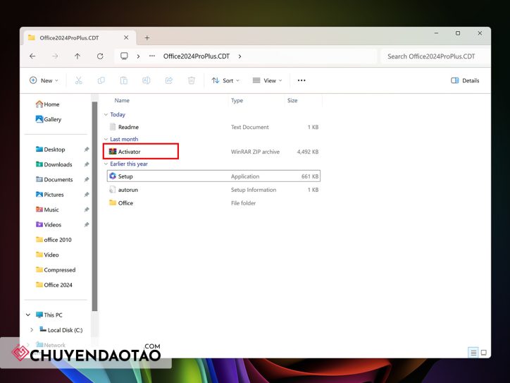Switch to details list view icon
Viewport: 510px width, 383px height.
pyautogui.click(x=473, y=353)
